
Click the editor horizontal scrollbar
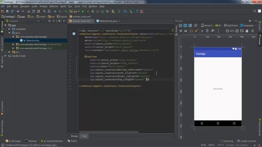point(108,132)
